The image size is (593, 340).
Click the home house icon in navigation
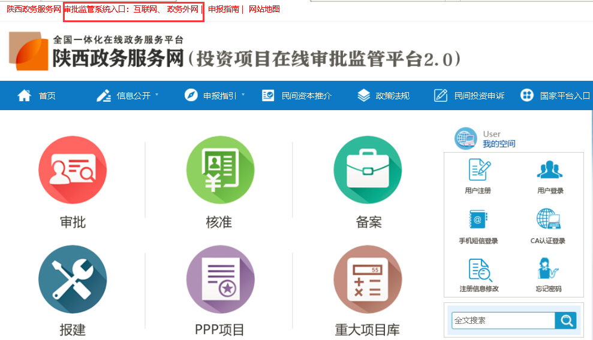click(x=24, y=95)
